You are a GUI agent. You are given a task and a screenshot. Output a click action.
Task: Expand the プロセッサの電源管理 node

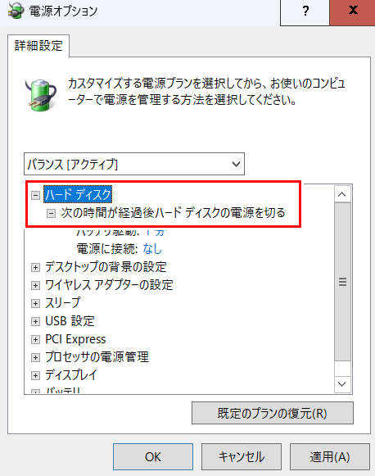pyautogui.click(x=35, y=357)
